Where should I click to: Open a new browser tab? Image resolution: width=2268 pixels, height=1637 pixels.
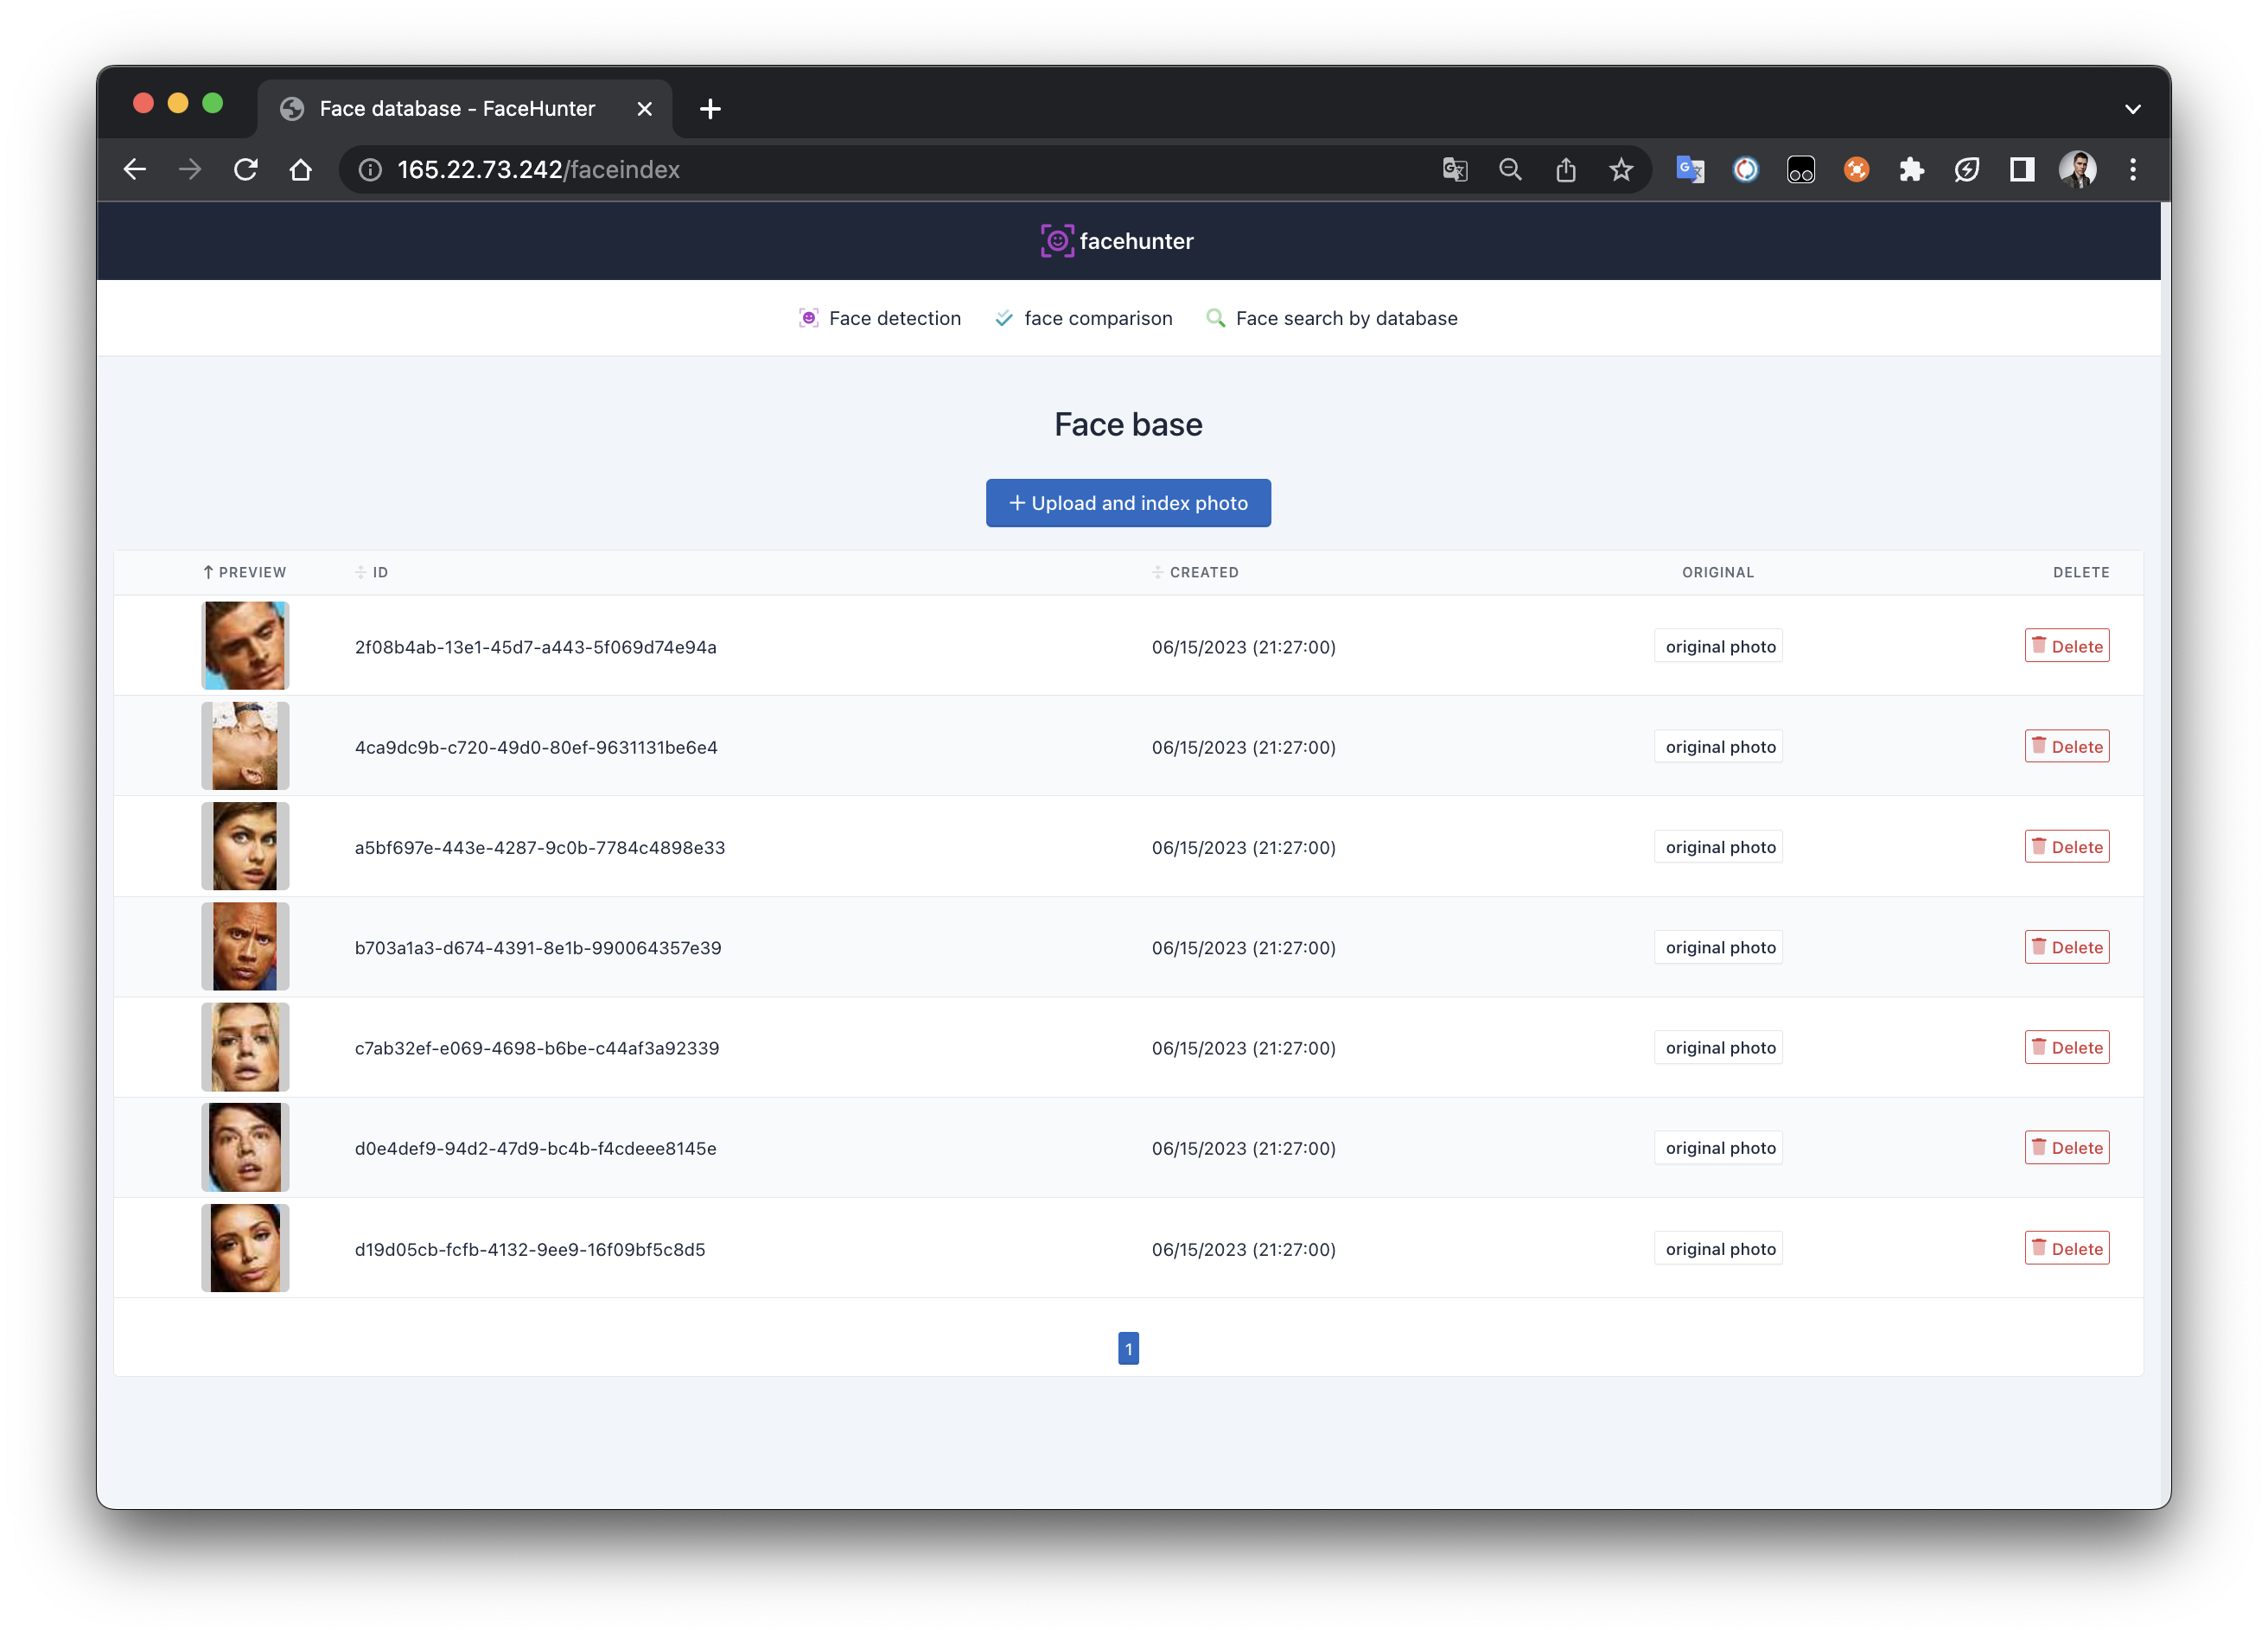(710, 109)
